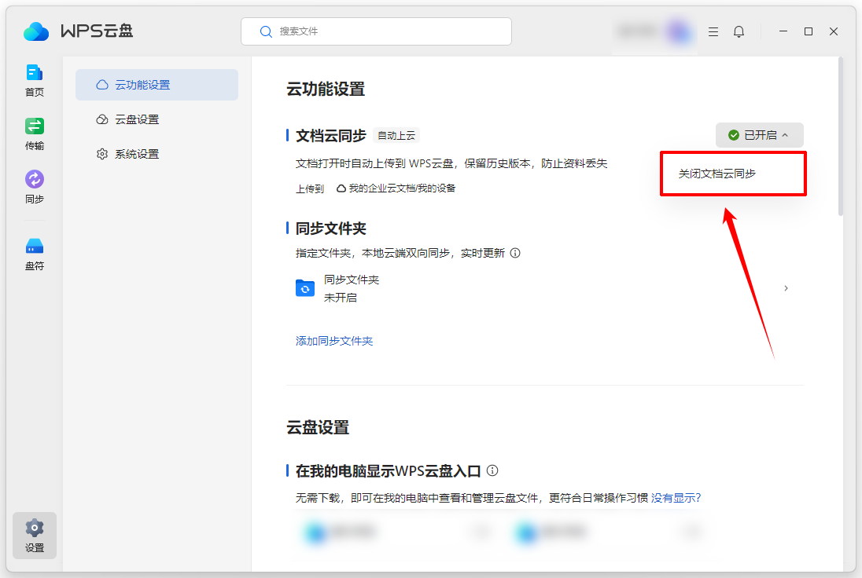The width and height of the screenshot is (862, 578).
Task: Click the 自动上云 tag
Action: [396, 136]
